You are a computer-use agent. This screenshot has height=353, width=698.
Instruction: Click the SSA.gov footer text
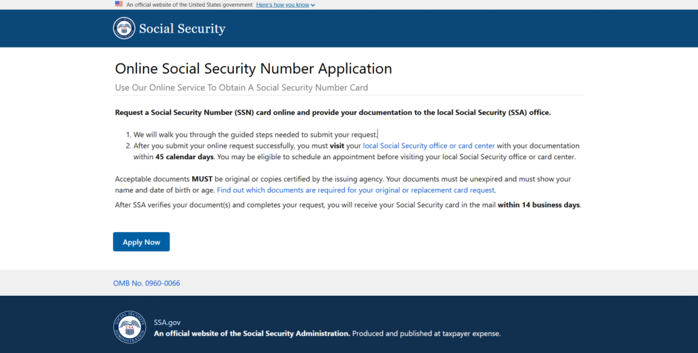pos(167,322)
